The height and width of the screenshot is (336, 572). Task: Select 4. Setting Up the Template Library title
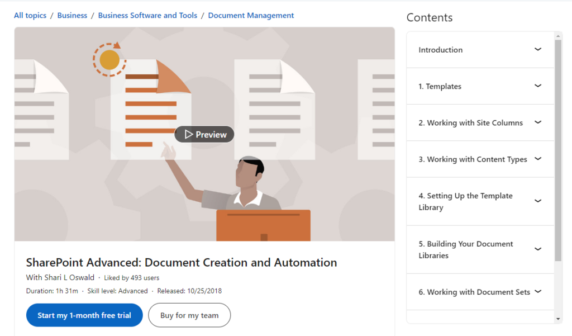coord(465,201)
